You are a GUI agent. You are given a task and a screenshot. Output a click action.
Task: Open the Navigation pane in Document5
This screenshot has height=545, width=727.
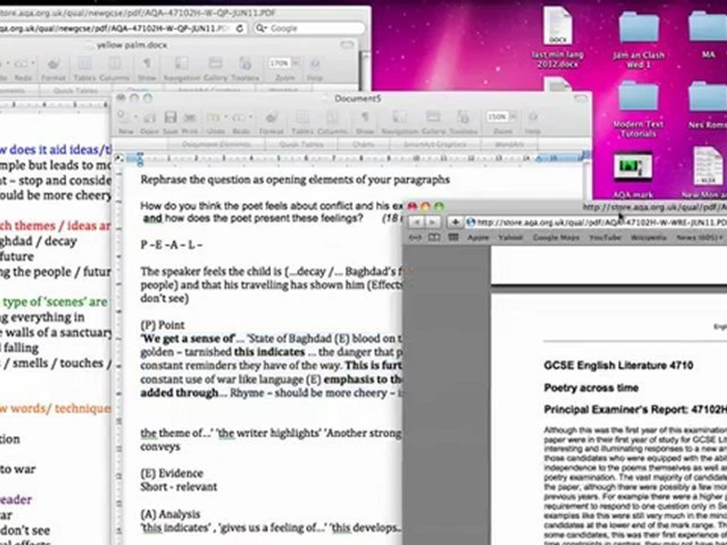400,118
